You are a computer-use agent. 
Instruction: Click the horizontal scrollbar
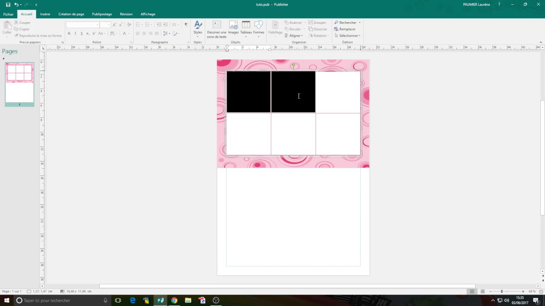coord(287,286)
